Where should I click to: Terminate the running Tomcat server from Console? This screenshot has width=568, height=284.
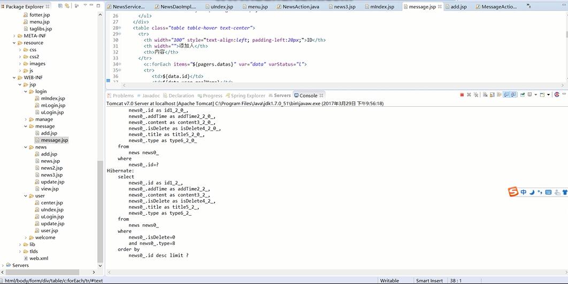[x=462, y=95]
